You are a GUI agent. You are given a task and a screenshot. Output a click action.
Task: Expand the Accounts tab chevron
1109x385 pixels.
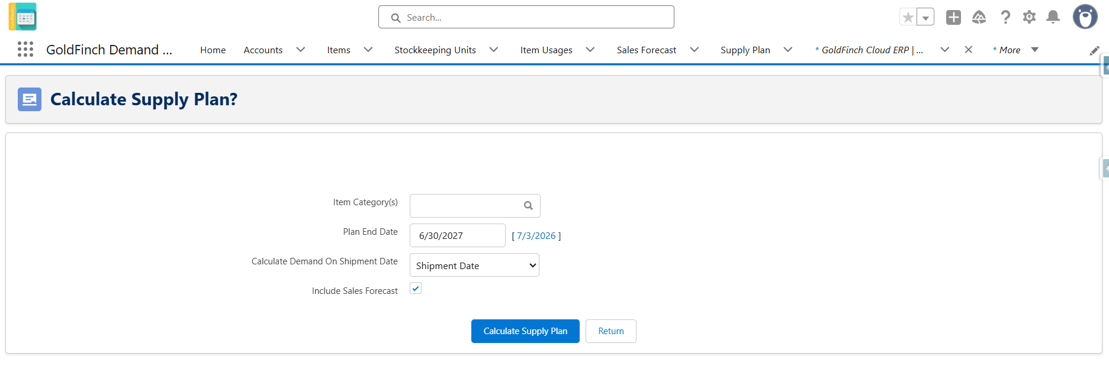point(301,50)
